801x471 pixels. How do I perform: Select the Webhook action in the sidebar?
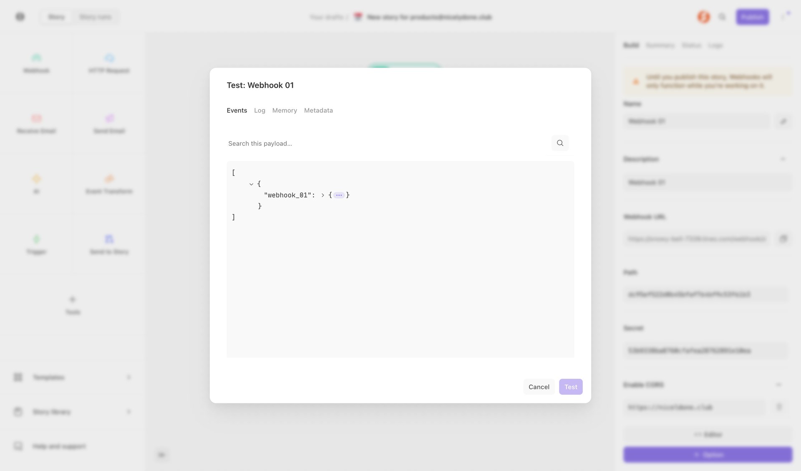pyautogui.click(x=37, y=63)
